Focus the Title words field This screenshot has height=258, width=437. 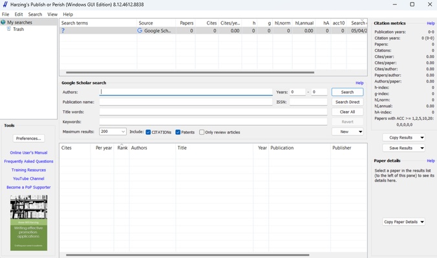pos(213,112)
